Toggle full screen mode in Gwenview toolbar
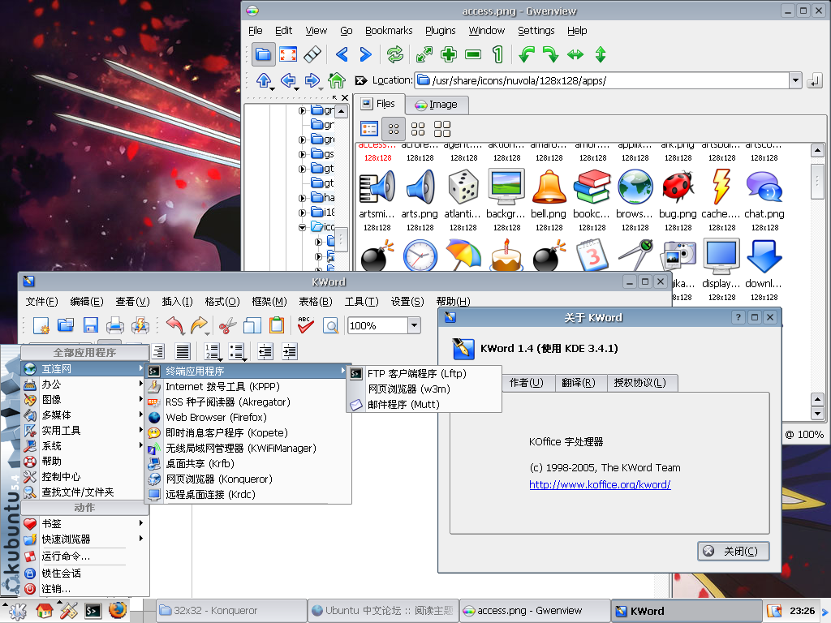The width and height of the screenshot is (831, 623). [x=288, y=54]
